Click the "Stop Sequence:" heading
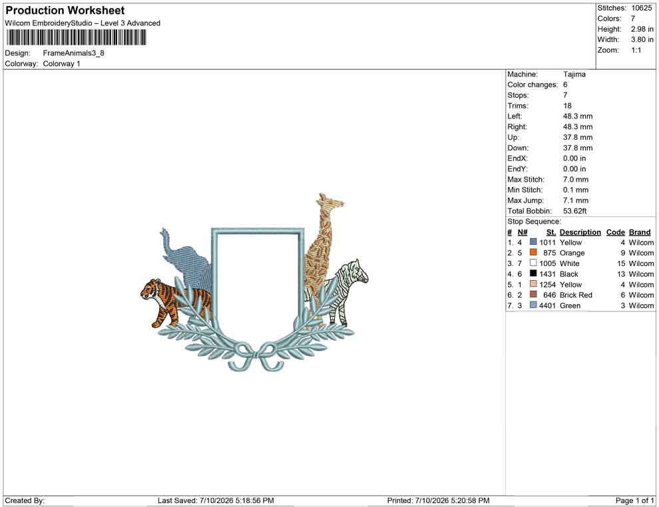The height and width of the screenshot is (507, 659). (x=534, y=222)
